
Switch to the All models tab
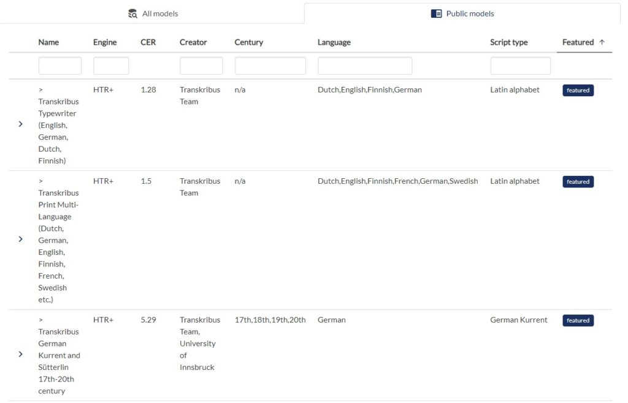tap(152, 13)
